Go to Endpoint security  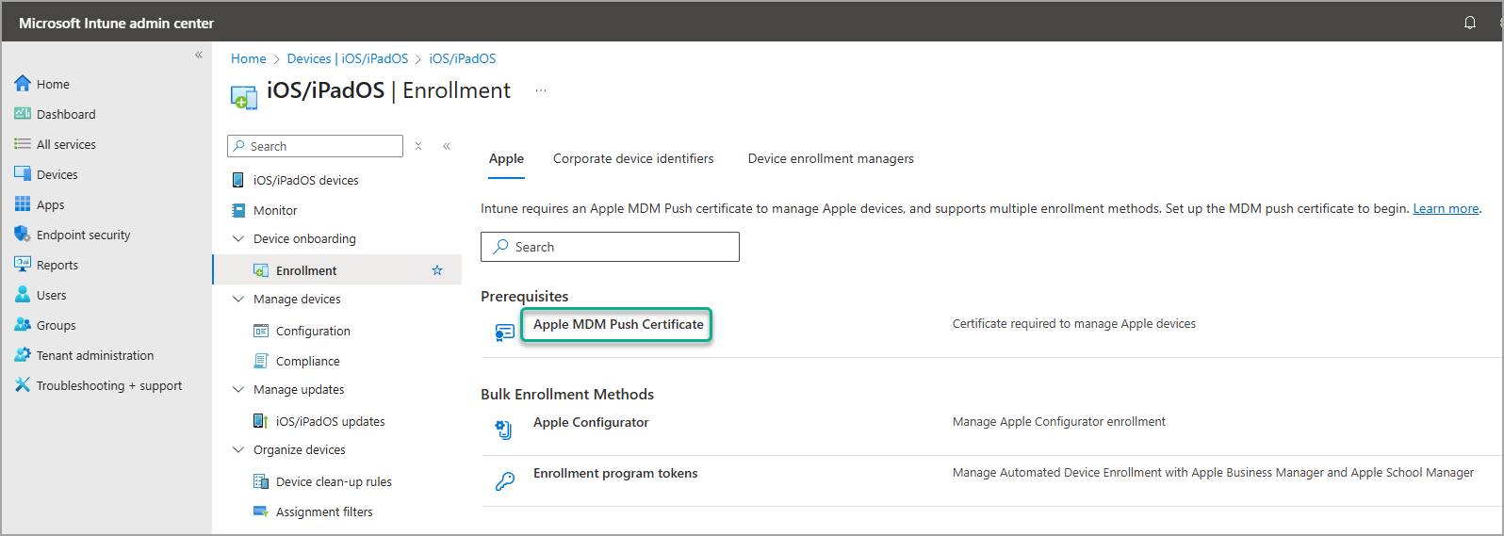pyautogui.click(x=84, y=235)
